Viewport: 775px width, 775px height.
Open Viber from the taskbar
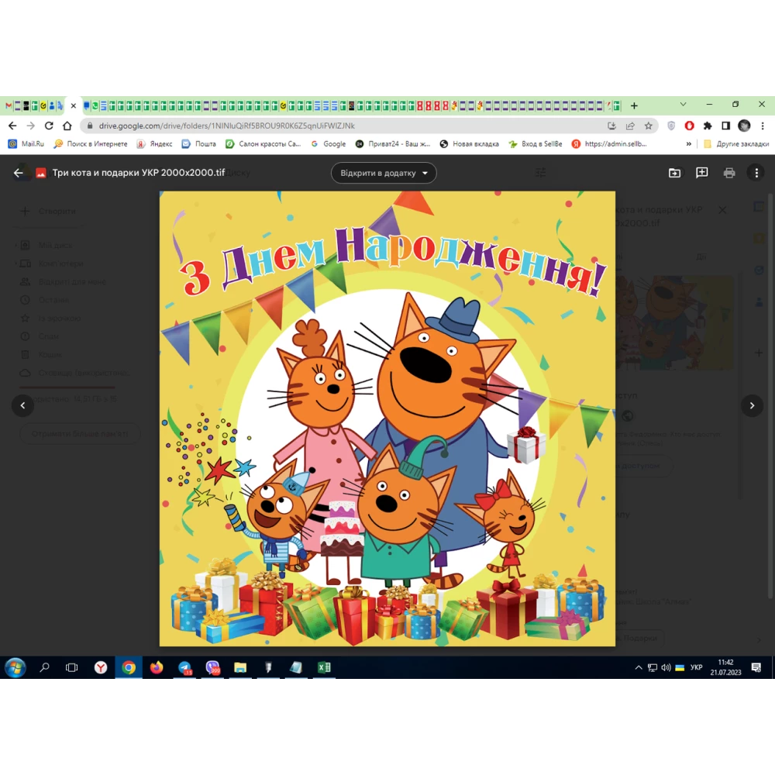[212, 668]
